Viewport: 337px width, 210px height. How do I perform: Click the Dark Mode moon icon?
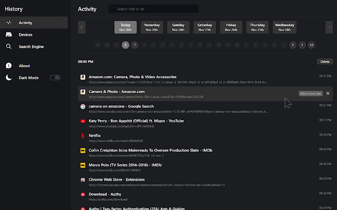click(8, 78)
